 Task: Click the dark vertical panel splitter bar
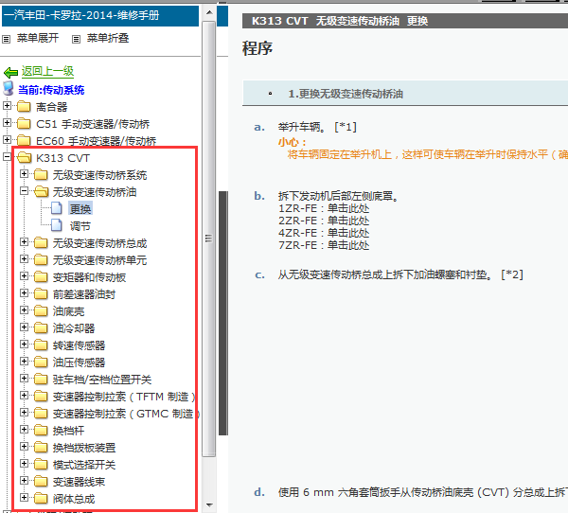[223, 313]
